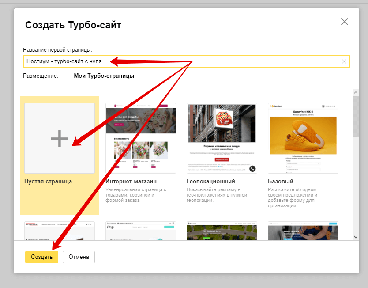Select the Интернет-магазин template thumbnail
Screen dimensions: 368x288
coord(140,138)
